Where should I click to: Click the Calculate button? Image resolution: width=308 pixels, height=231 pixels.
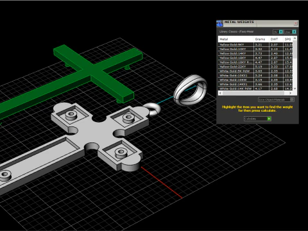(x=257, y=119)
